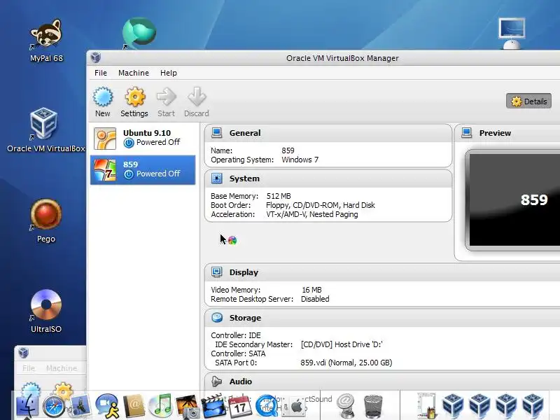
Task: Open the iMovie clapperboard in dock
Action: (x=213, y=406)
